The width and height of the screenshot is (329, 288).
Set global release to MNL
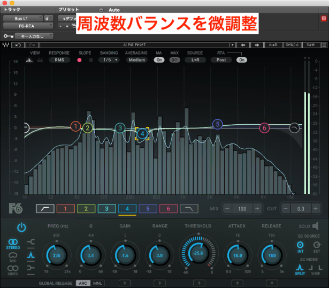coord(97,283)
